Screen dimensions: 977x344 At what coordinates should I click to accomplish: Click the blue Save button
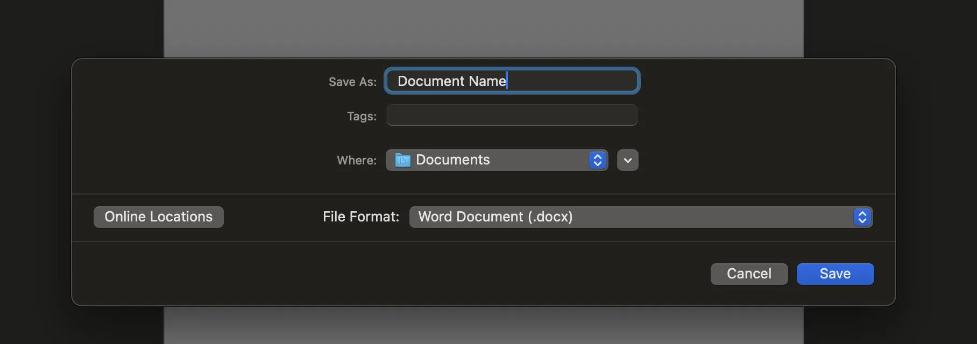click(x=835, y=274)
